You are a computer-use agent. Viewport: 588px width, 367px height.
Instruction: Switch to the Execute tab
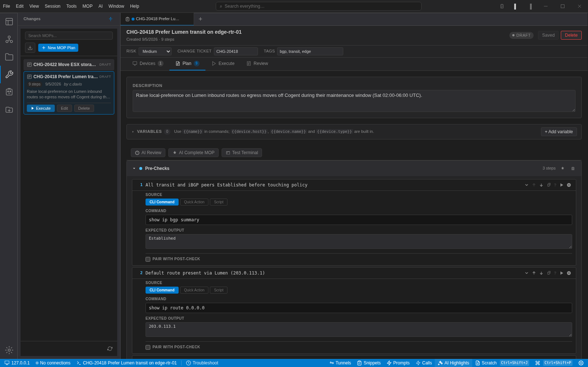click(x=223, y=63)
